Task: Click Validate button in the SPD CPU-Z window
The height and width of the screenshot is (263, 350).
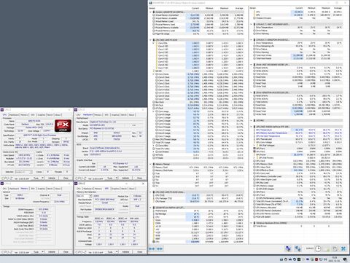Action: [125, 252]
